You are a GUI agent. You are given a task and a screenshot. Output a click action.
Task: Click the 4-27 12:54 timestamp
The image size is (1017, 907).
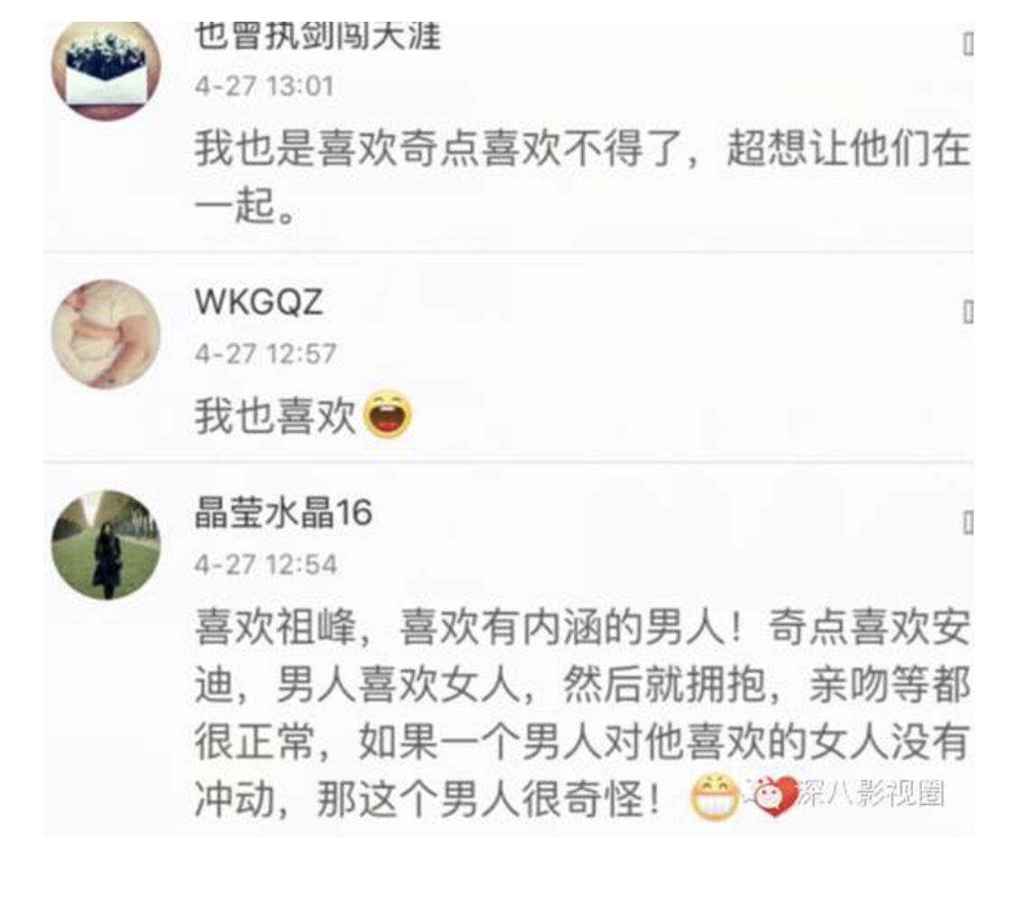(x=265, y=565)
